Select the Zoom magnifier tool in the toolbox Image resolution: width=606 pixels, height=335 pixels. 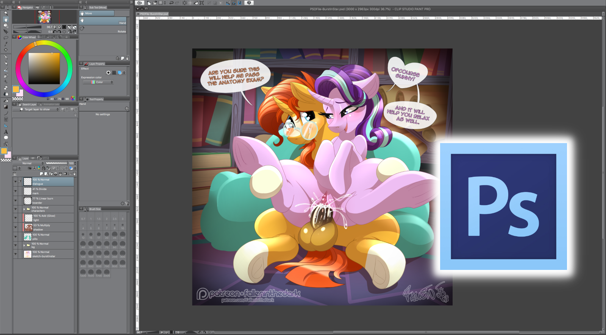(6, 13)
